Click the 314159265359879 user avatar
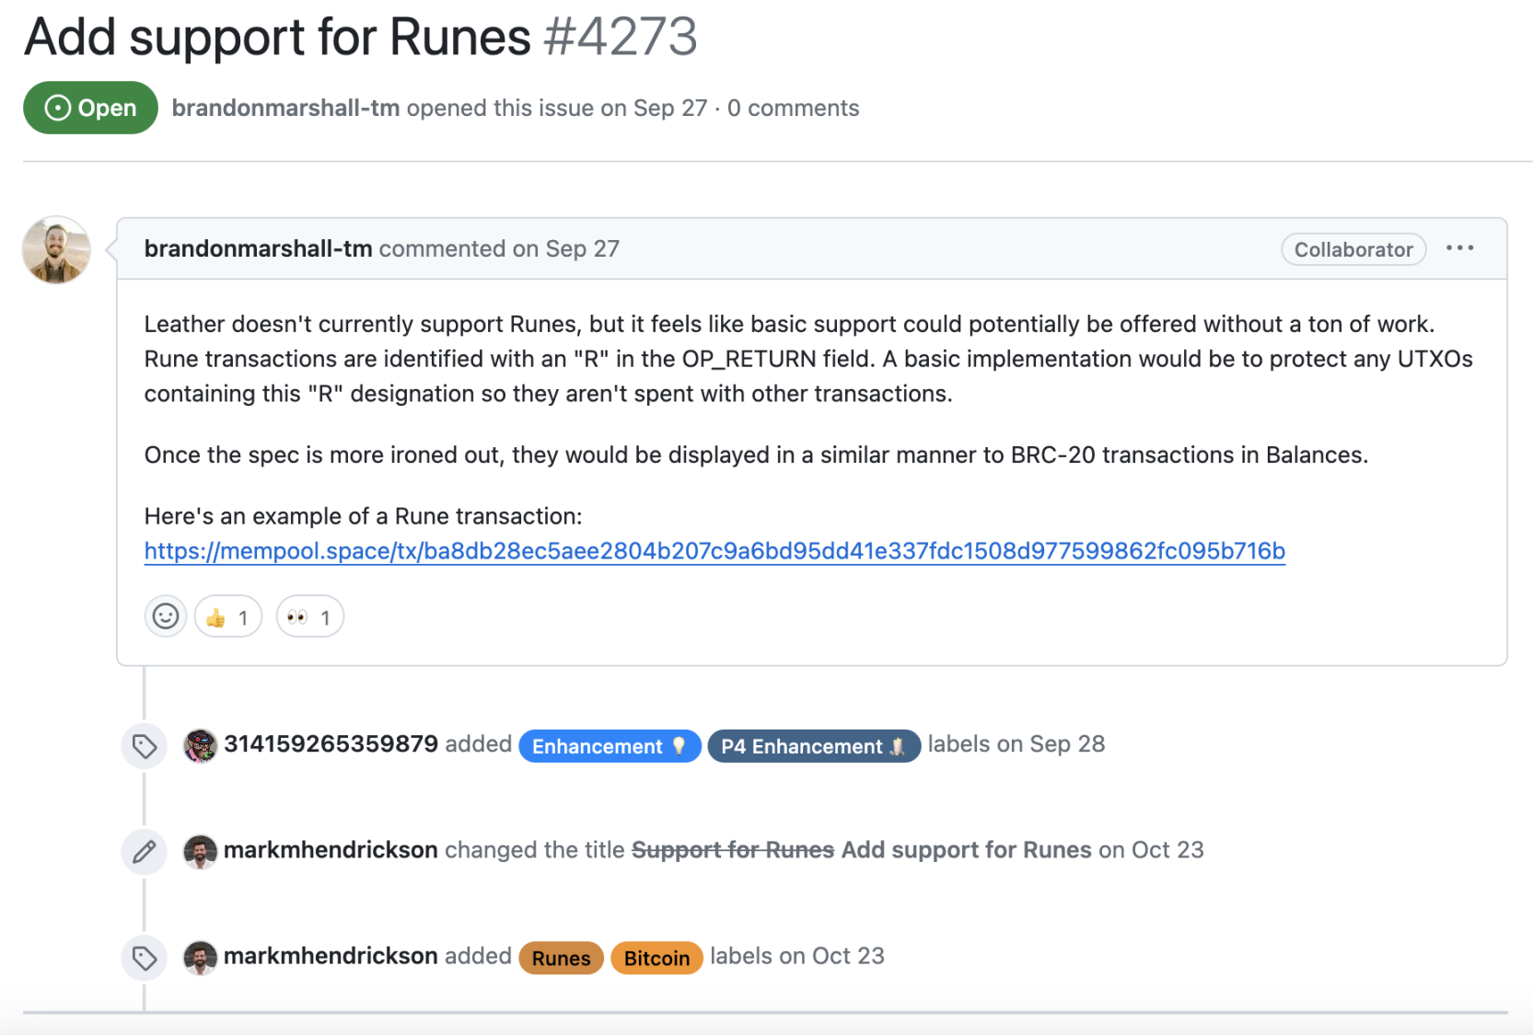 click(200, 745)
